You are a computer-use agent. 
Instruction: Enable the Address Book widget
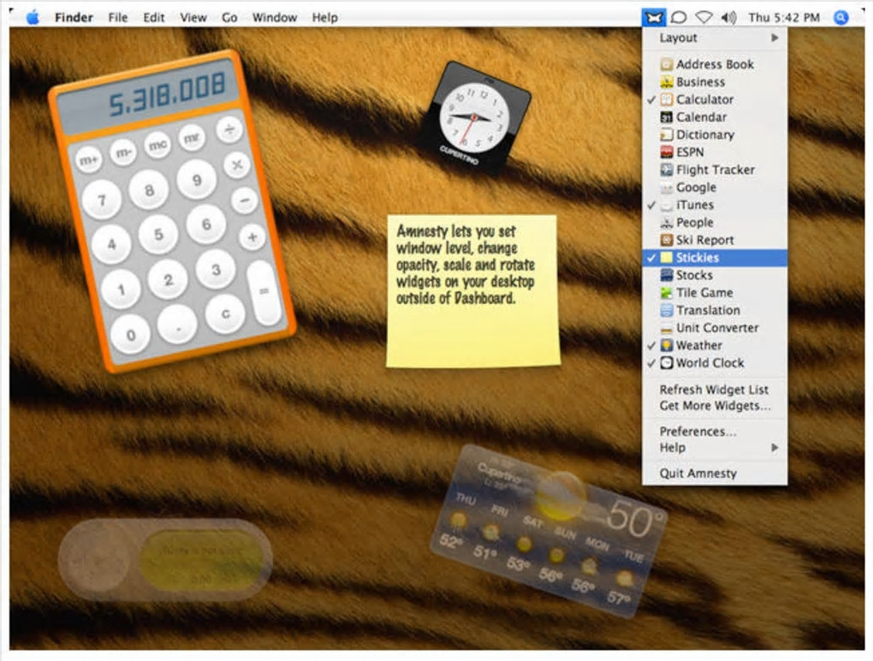[715, 64]
